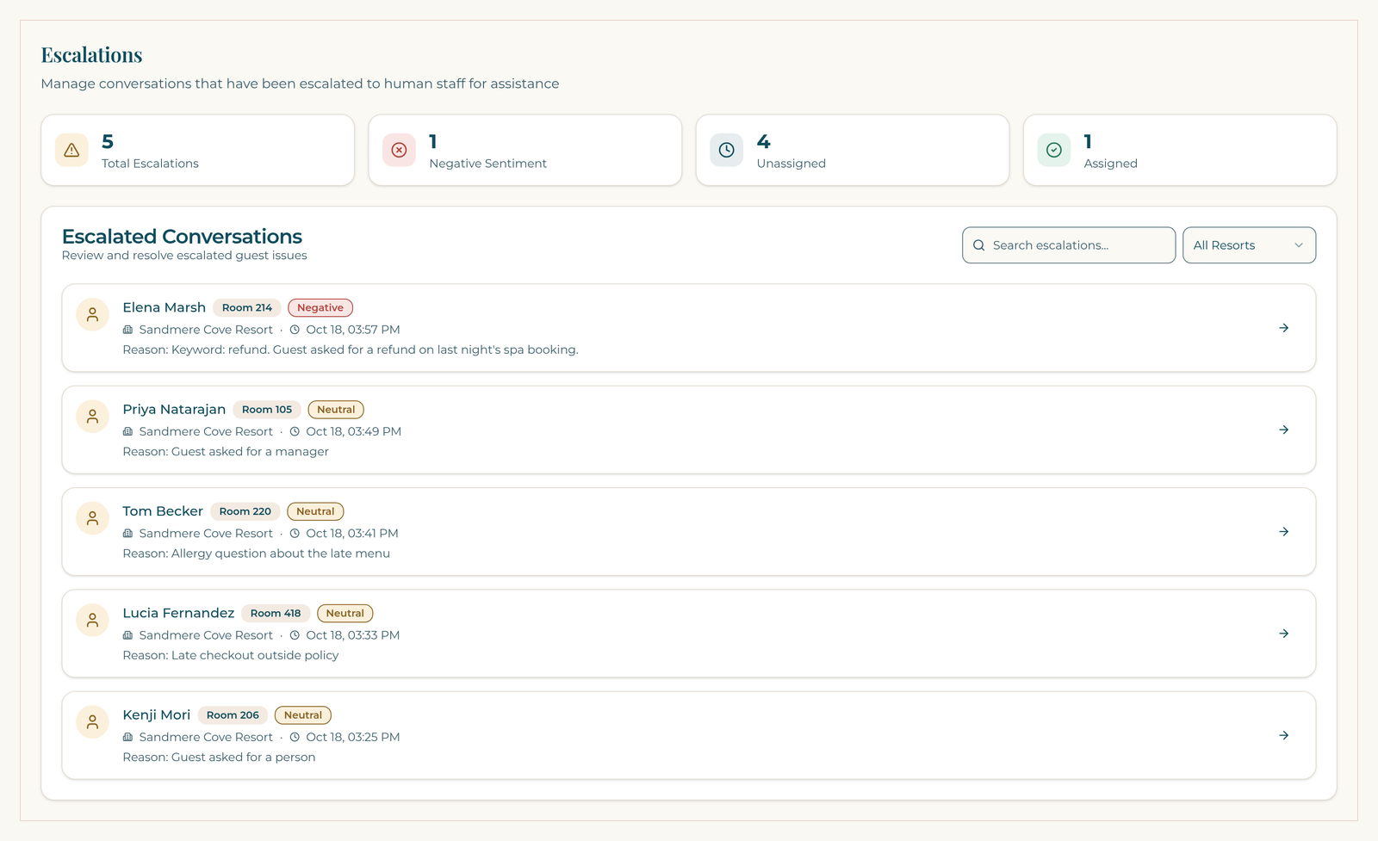Click building icon in Lucia Fernandez row
1378x841 pixels.
(127, 635)
